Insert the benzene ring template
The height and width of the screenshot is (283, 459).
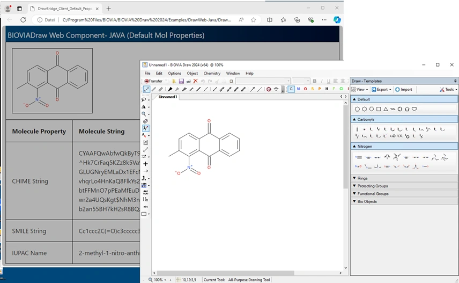pos(400,109)
